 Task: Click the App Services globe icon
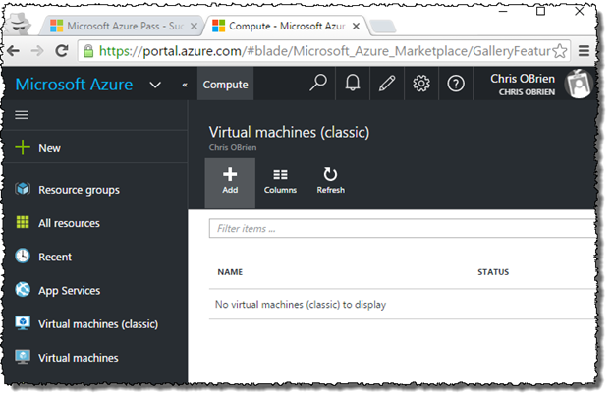23,289
